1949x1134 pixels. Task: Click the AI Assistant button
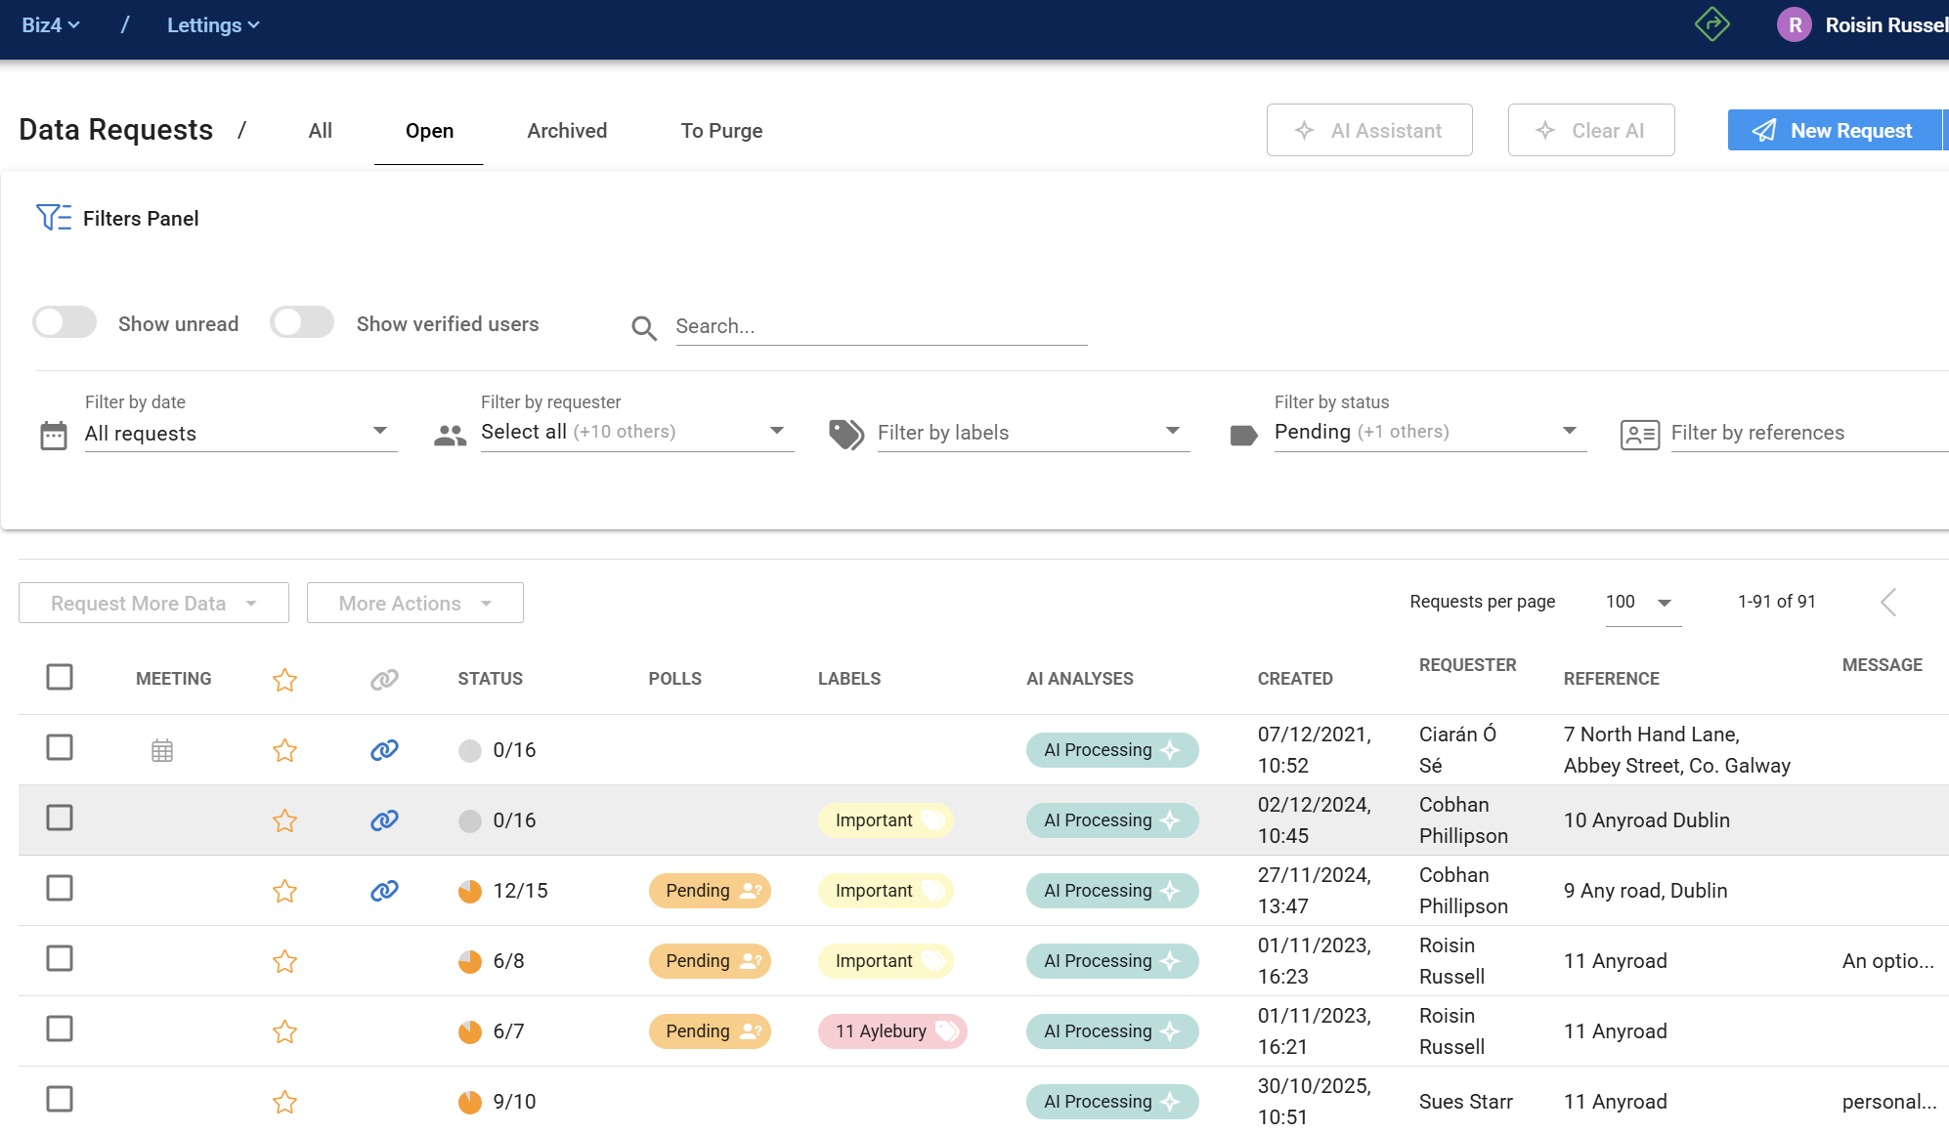(1368, 131)
